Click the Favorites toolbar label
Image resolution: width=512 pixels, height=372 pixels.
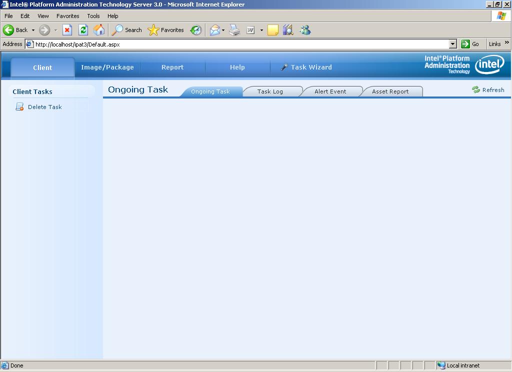172,30
